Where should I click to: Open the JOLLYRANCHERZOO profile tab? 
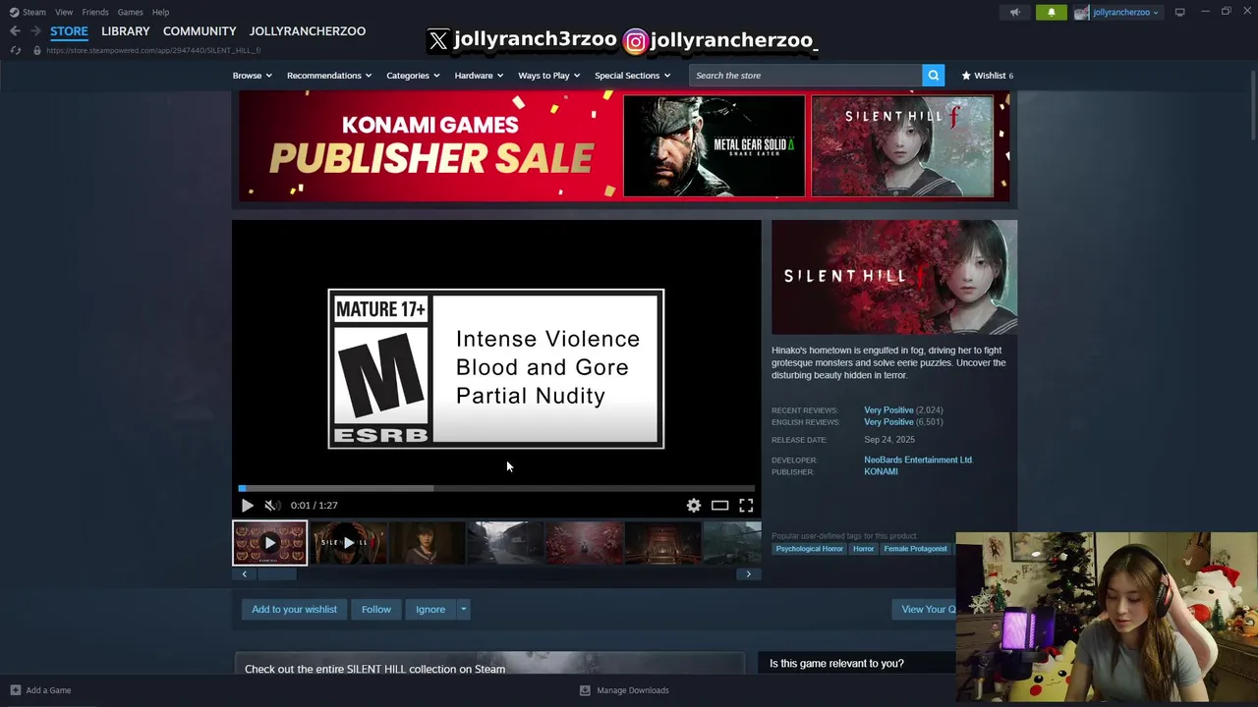308,31
